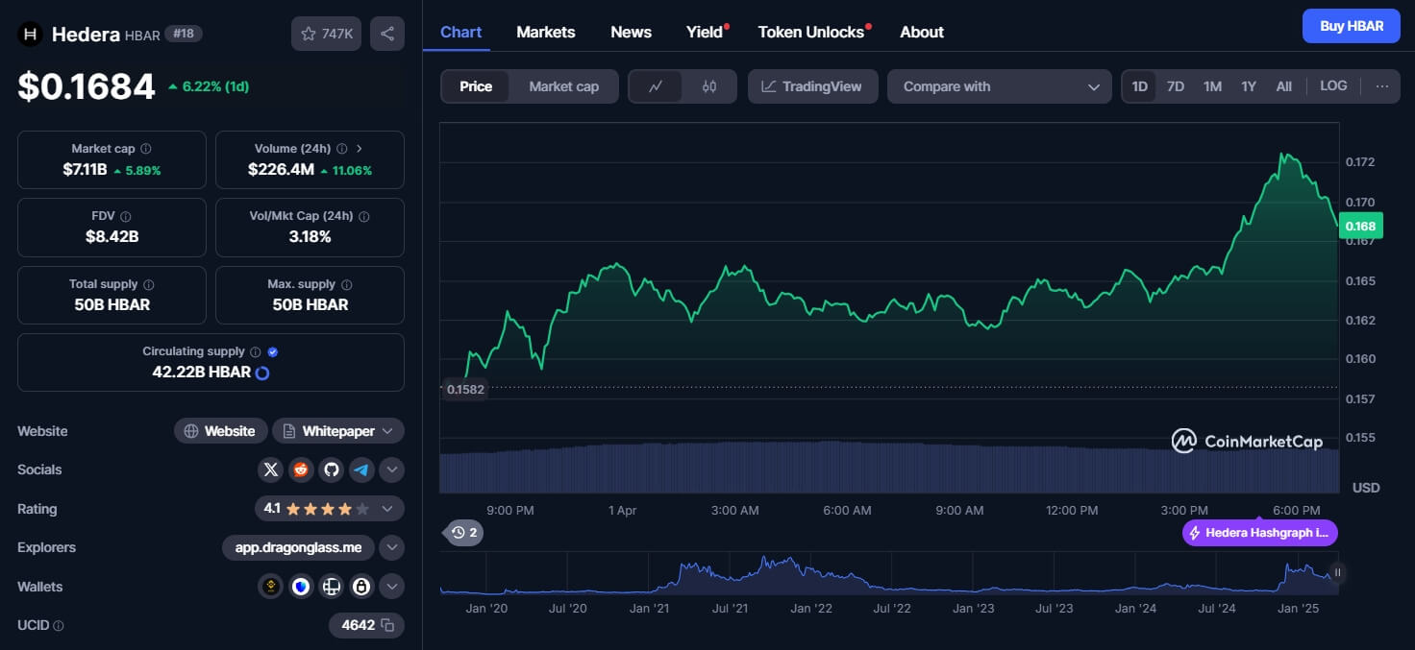Open the Reddit social icon

(x=301, y=469)
